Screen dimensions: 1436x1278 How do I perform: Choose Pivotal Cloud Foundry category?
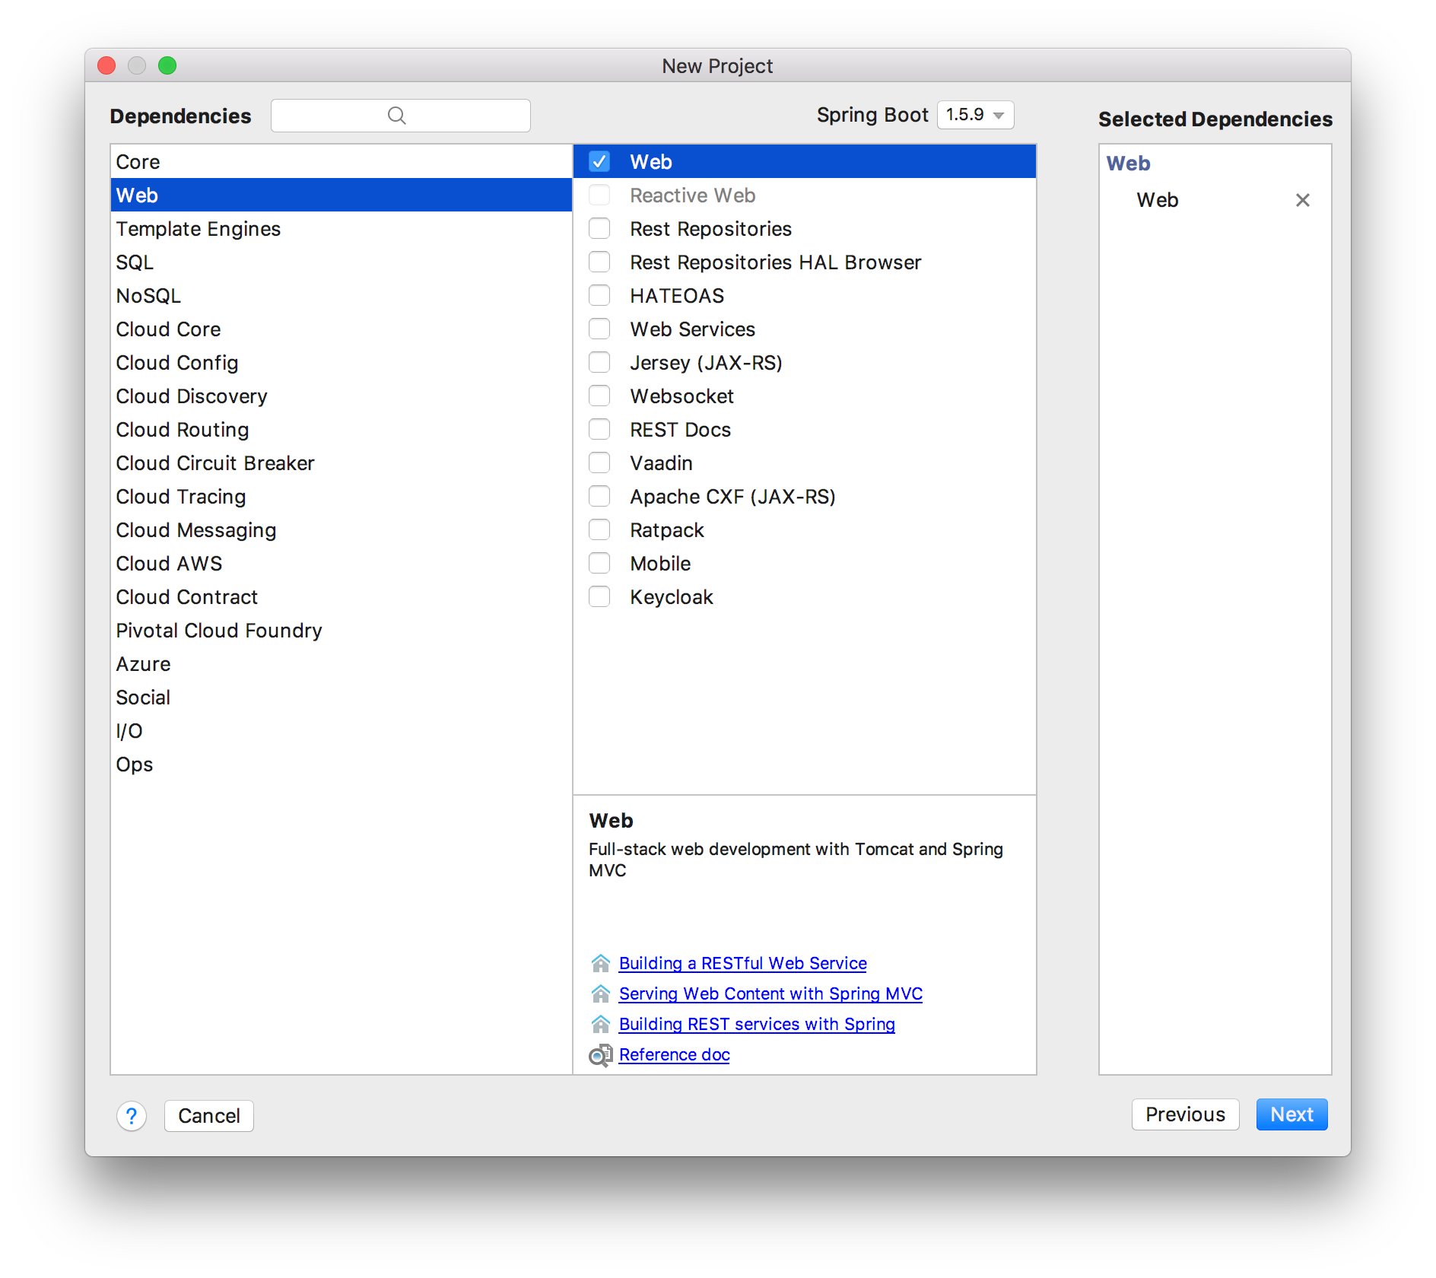[x=341, y=630]
